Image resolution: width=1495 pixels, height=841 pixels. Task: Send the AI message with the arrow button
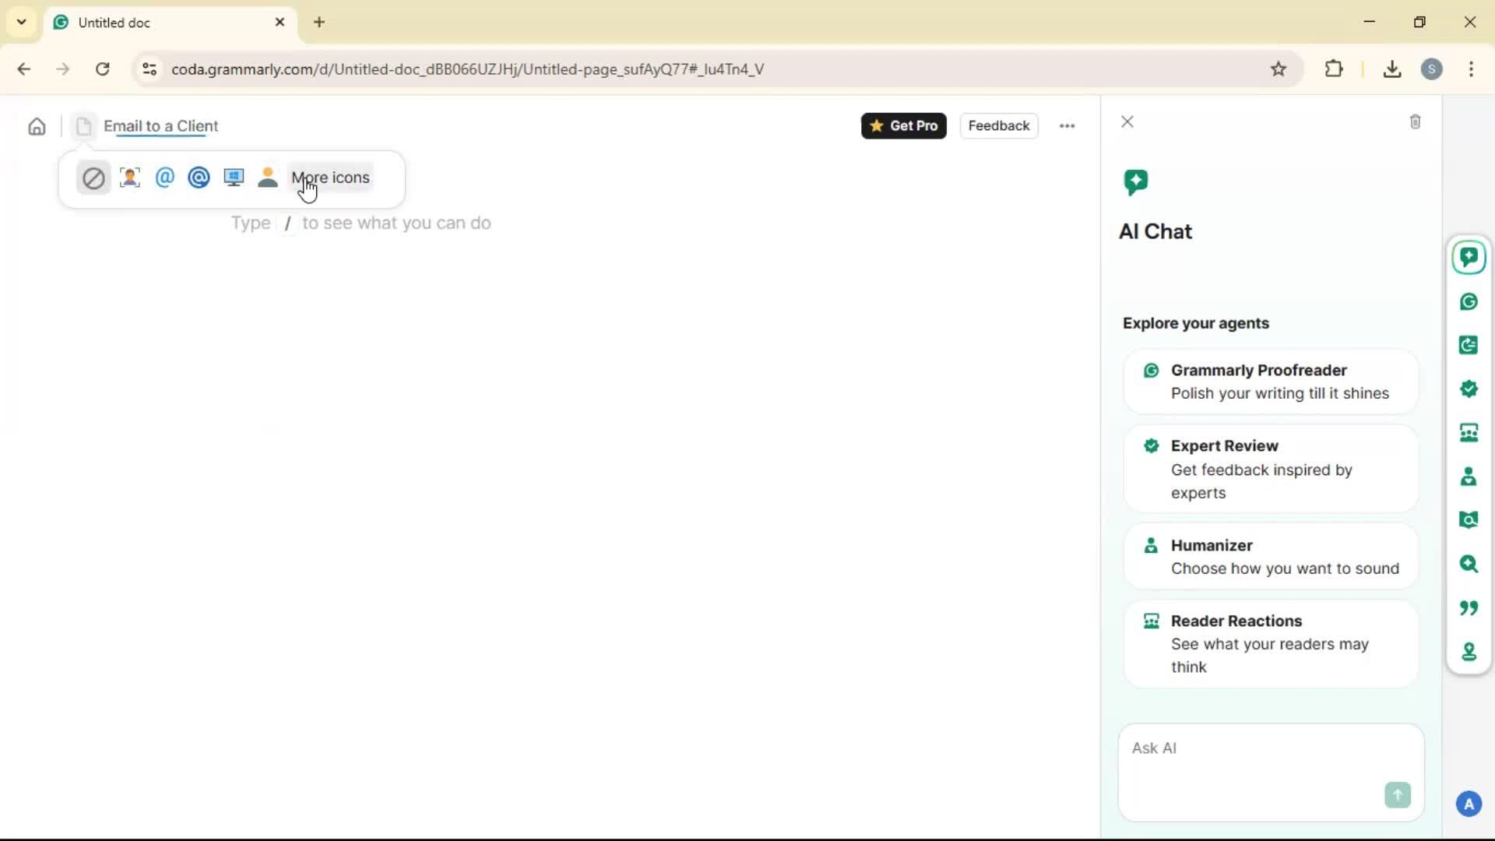1397,795
